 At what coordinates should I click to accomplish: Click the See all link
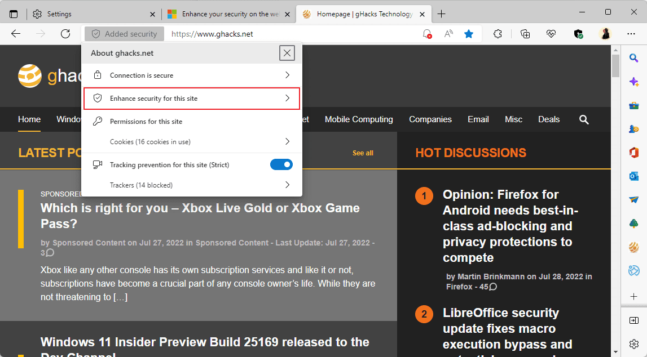pos(363,153)
